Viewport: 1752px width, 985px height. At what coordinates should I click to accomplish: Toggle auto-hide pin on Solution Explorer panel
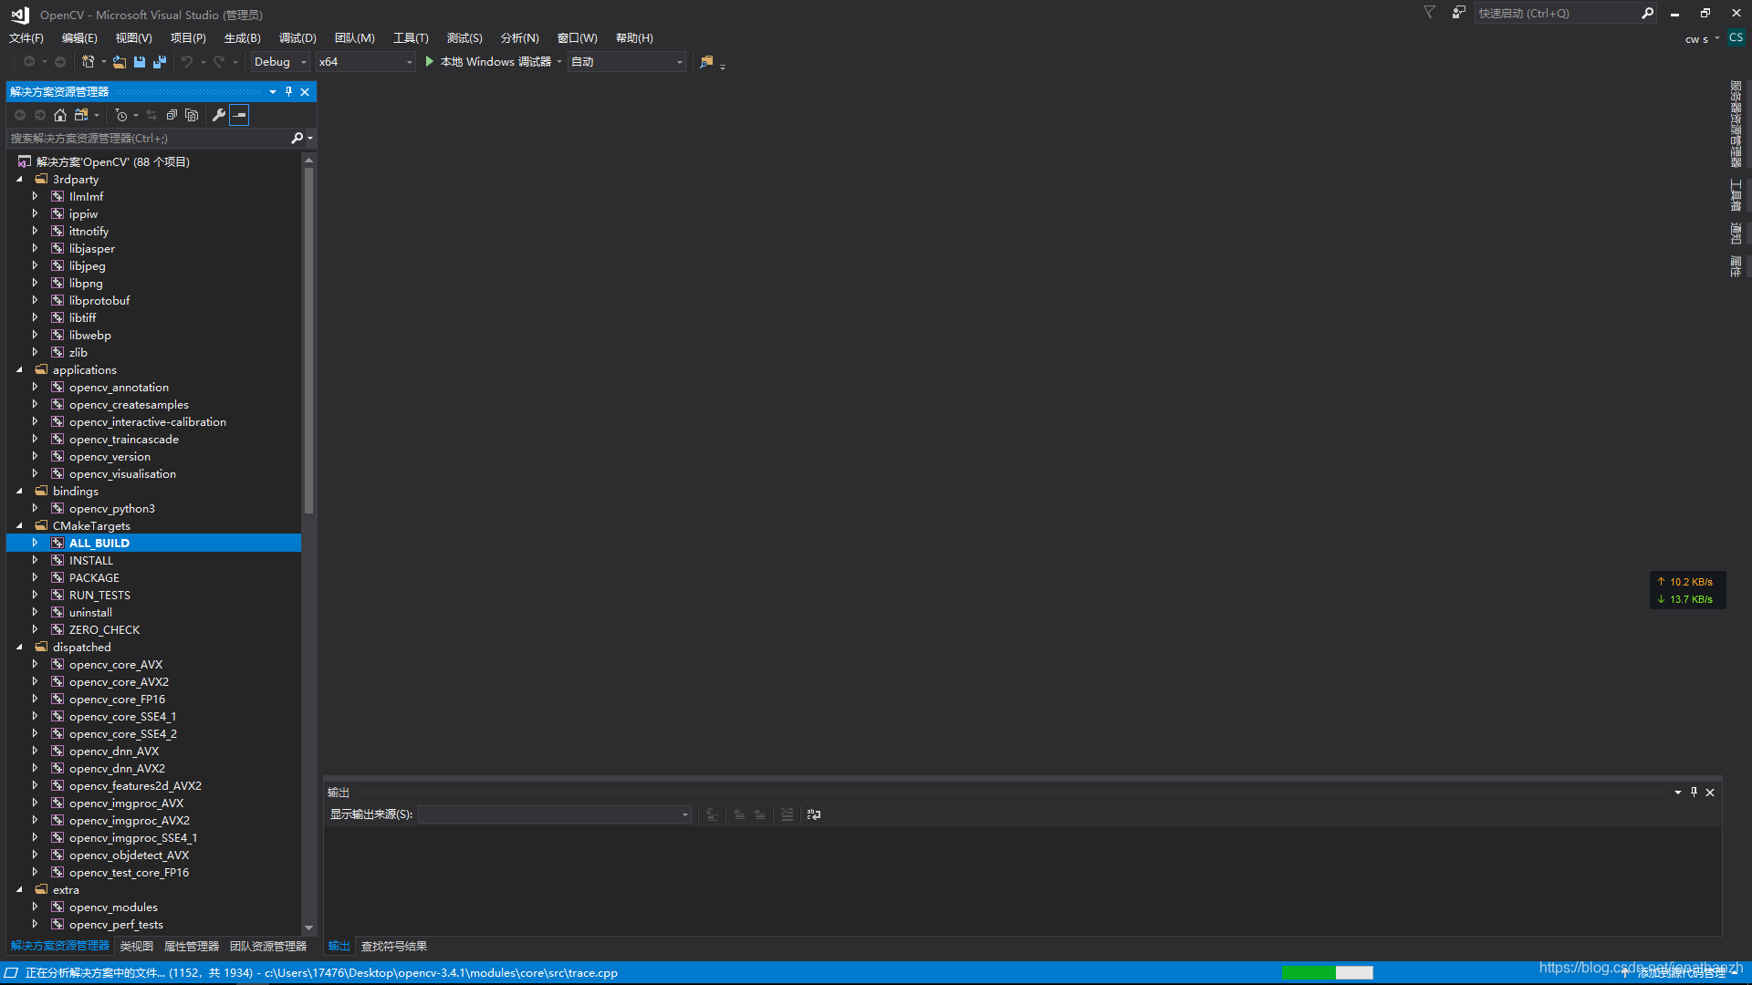point(288,91)
